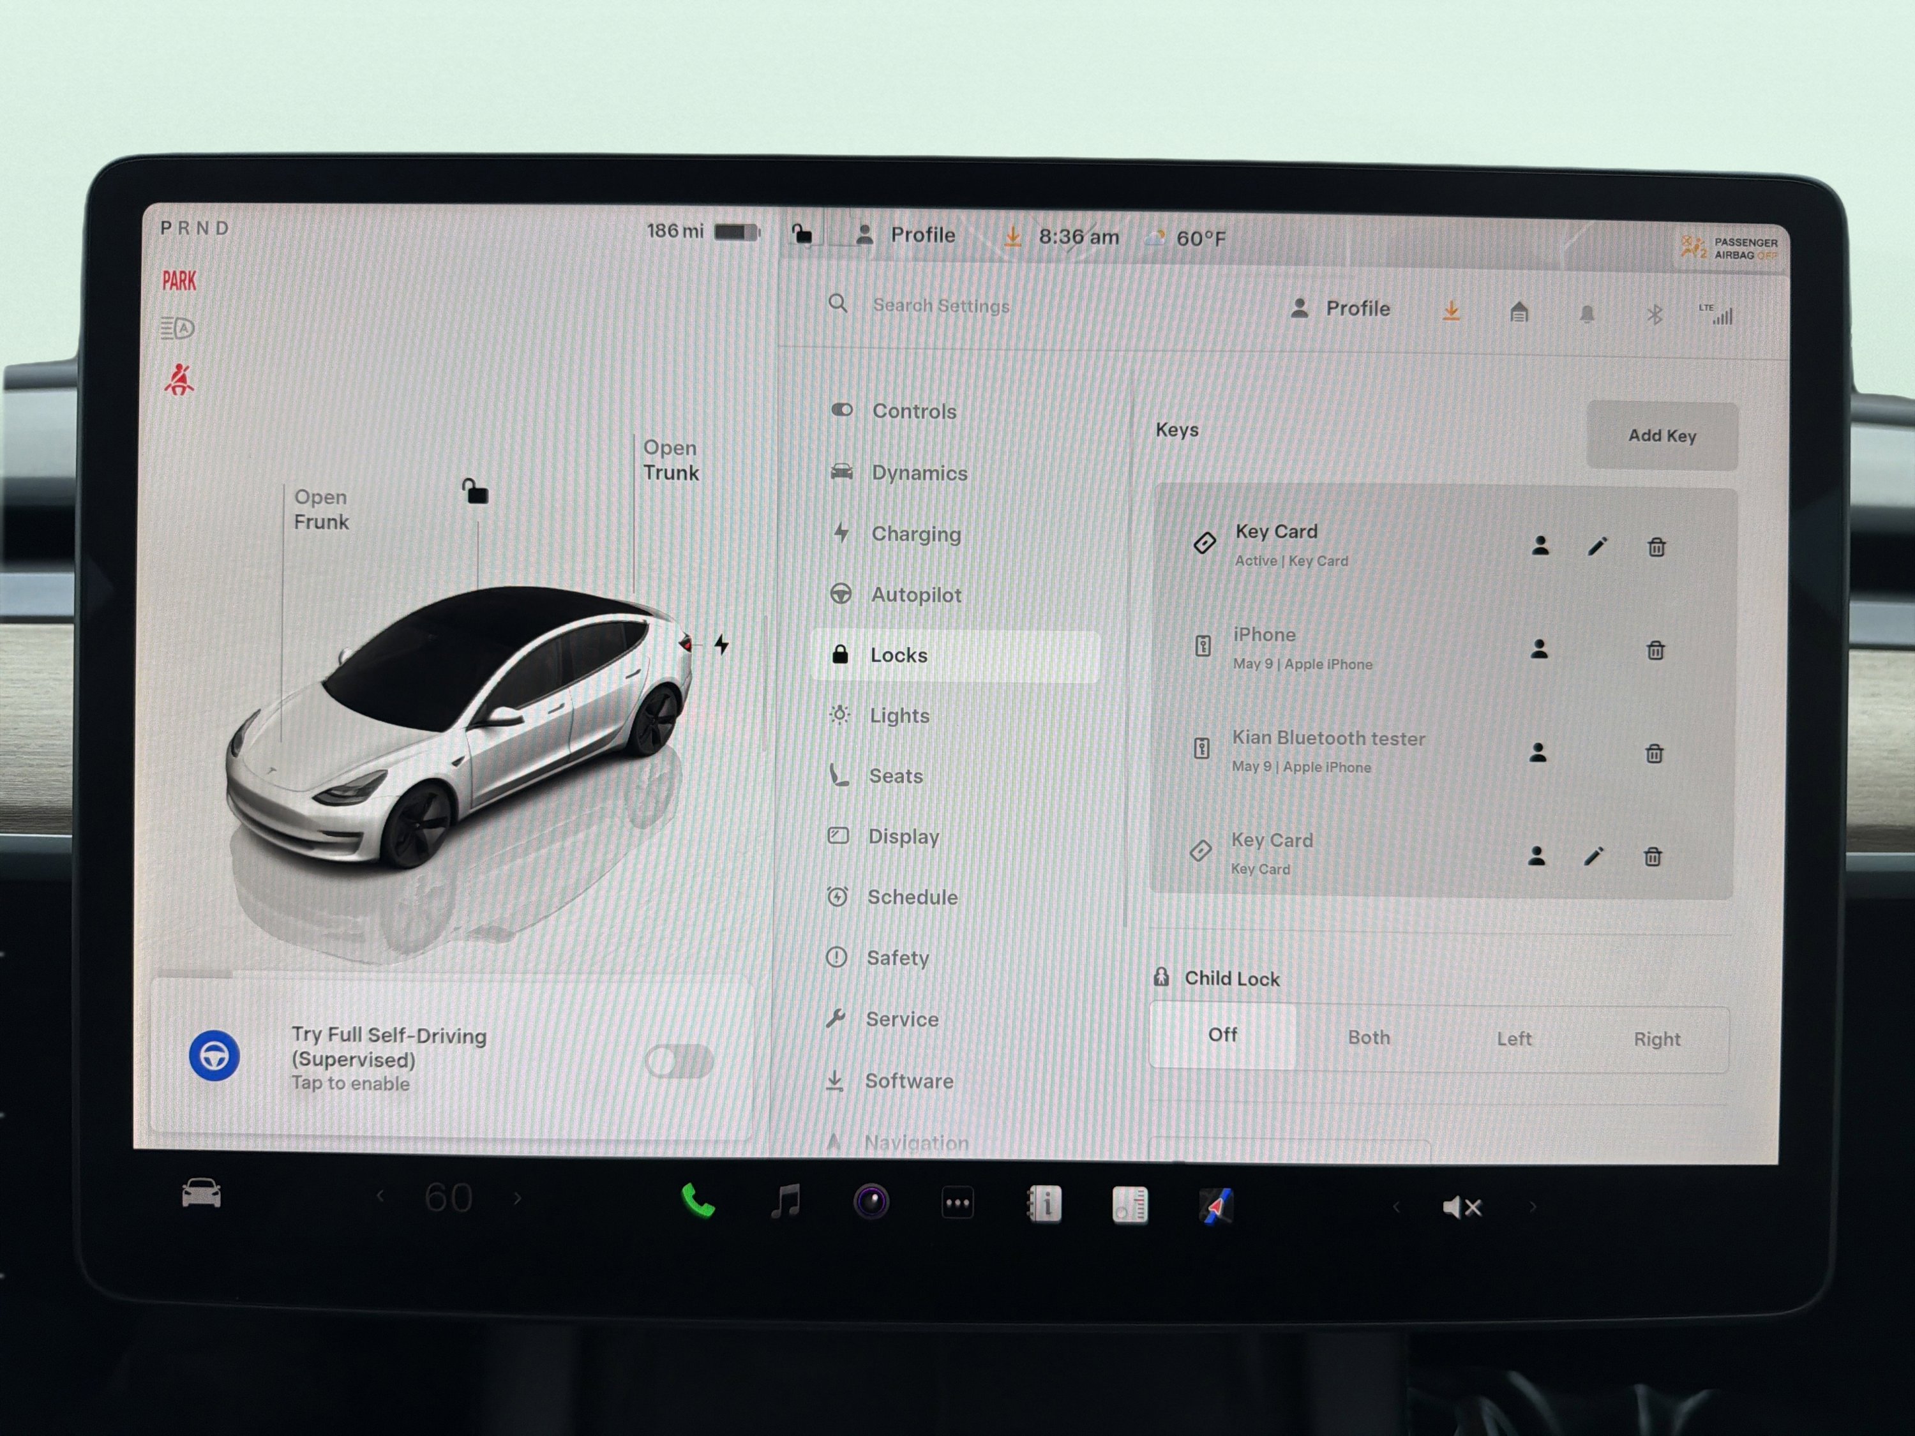The width and height of the screenshot is (1915, 1436).
Task: Set Child Lock to Left
Action: [x=1513, y=1038]
